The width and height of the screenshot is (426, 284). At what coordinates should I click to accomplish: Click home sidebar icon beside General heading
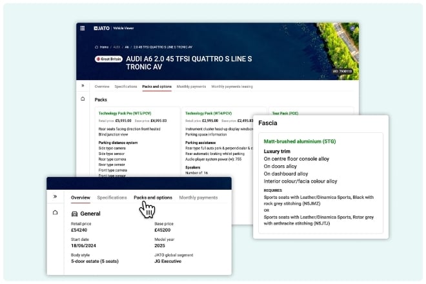pos(55,212)
